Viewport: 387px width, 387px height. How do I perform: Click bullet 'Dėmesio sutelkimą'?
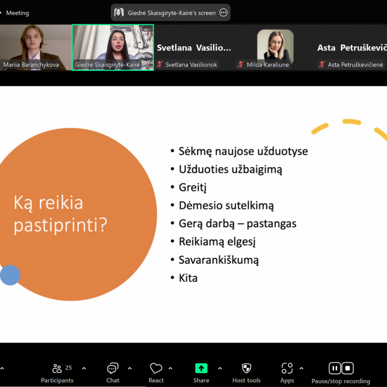[x=226, y=205]
